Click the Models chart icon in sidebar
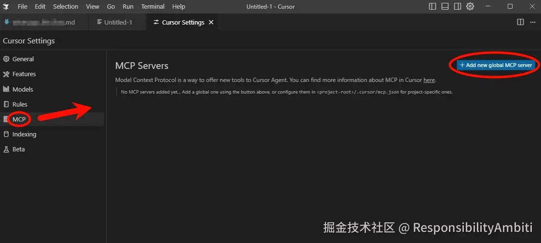 click(6, 89)
